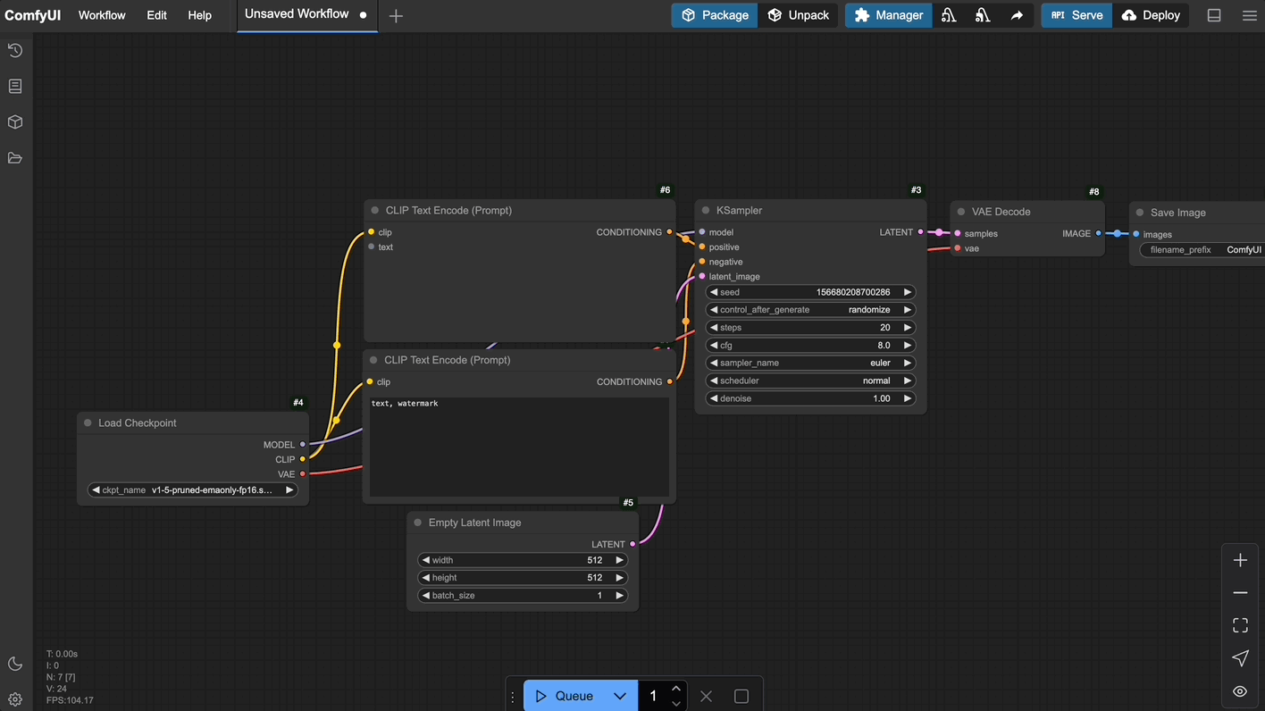Open the Help menu
Screen dimensions: 1265x711
tap(199, 15)
